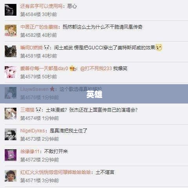Open purple avatar of 徐缘缘11
The image size is (188, 188).
(x=11, y=155)
